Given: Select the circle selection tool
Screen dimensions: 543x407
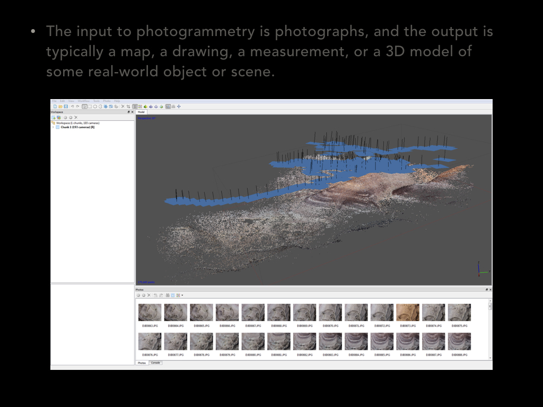Looking at the screenshot, I should pos(95,107).
